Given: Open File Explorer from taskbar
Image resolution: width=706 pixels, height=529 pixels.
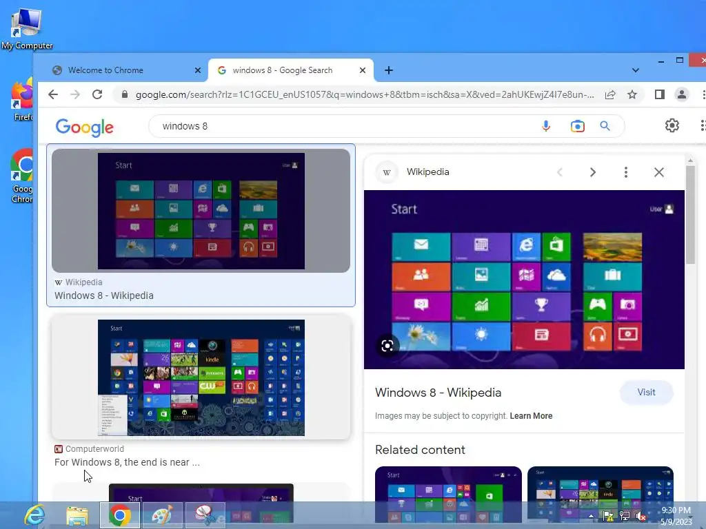Looking at the screenshot, I should (77, 515).
